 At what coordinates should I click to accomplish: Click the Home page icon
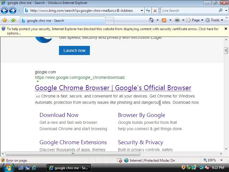(x=151, y=20)
